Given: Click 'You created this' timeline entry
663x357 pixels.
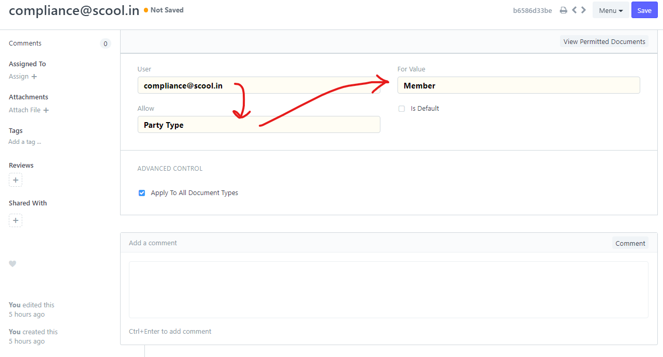Looking at the screenshot, I should coord(33,332).
